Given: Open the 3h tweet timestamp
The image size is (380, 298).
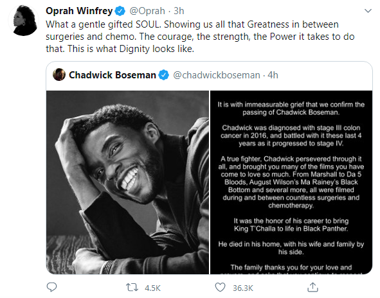Looking at the screenshot, I should tap(179, 11).
